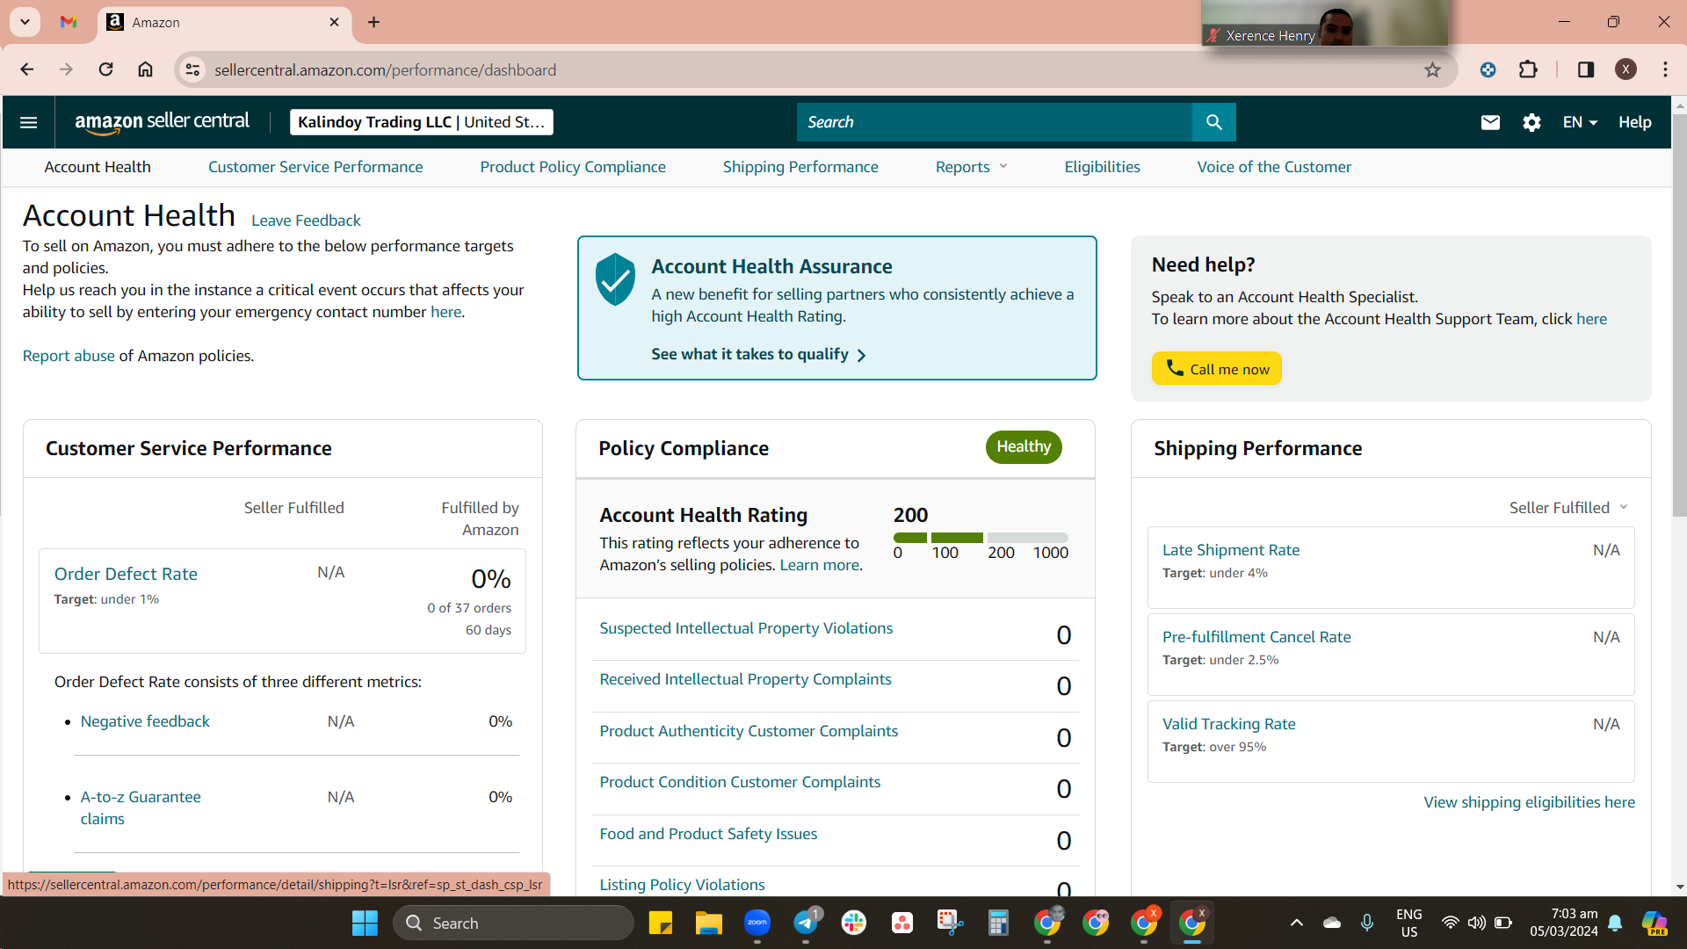This screenshot has height=949, width=1687.
Task: Open Sticky Notes from the taskbar
Action: pyautogui.click(x=661, y=923)
